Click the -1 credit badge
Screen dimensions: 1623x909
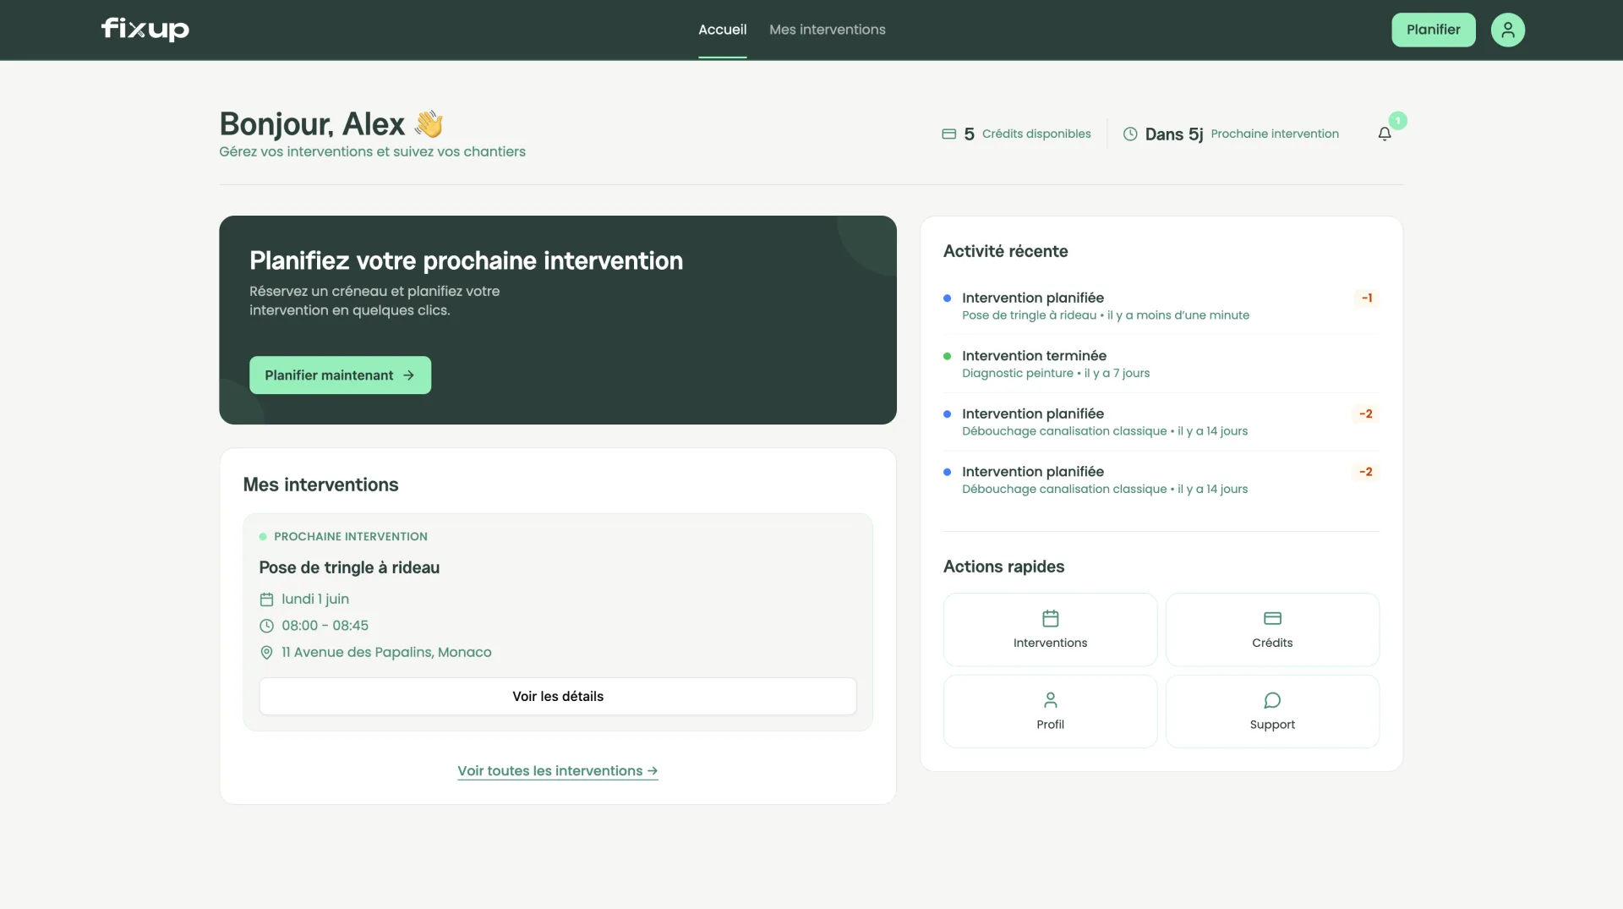1367,298
